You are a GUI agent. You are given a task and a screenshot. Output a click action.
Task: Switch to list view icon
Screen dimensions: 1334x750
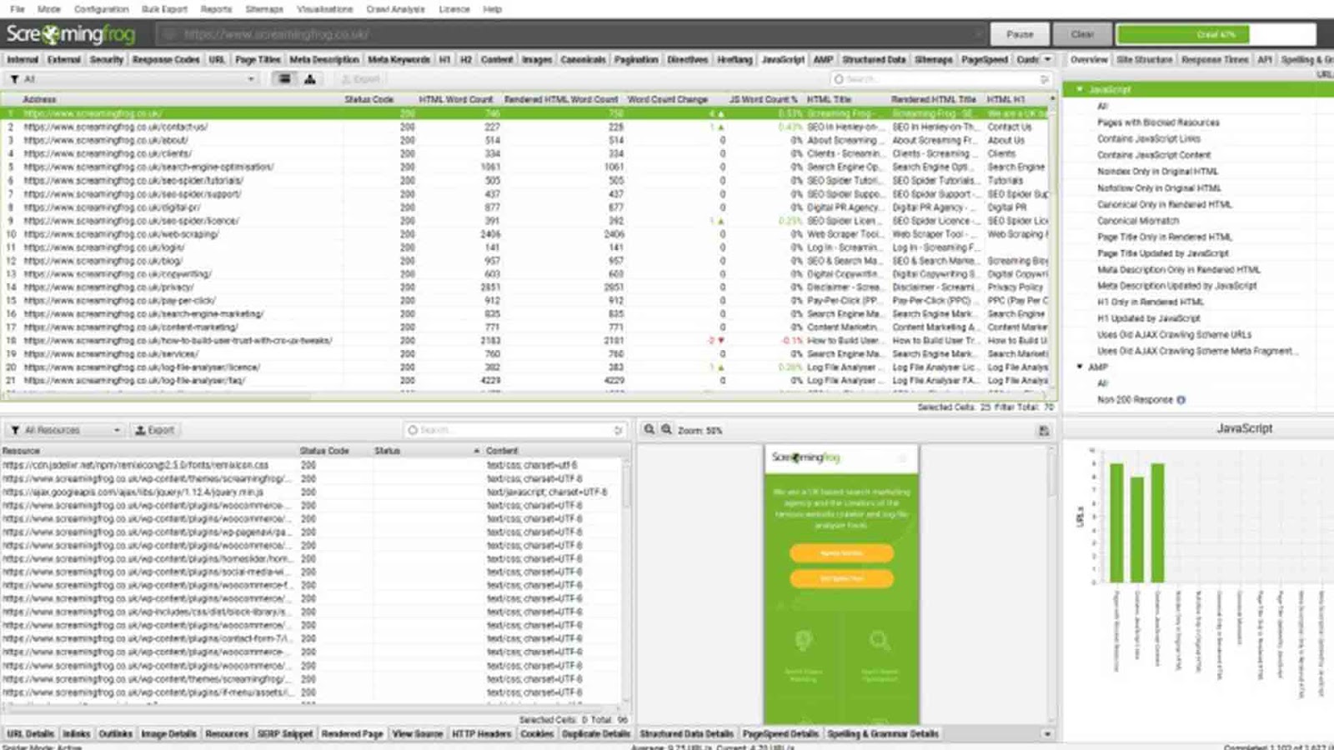pos(284,79)
